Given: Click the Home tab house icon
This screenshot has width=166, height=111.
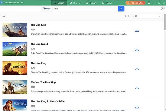Looking at the screenshot, I should coord(103,3).
